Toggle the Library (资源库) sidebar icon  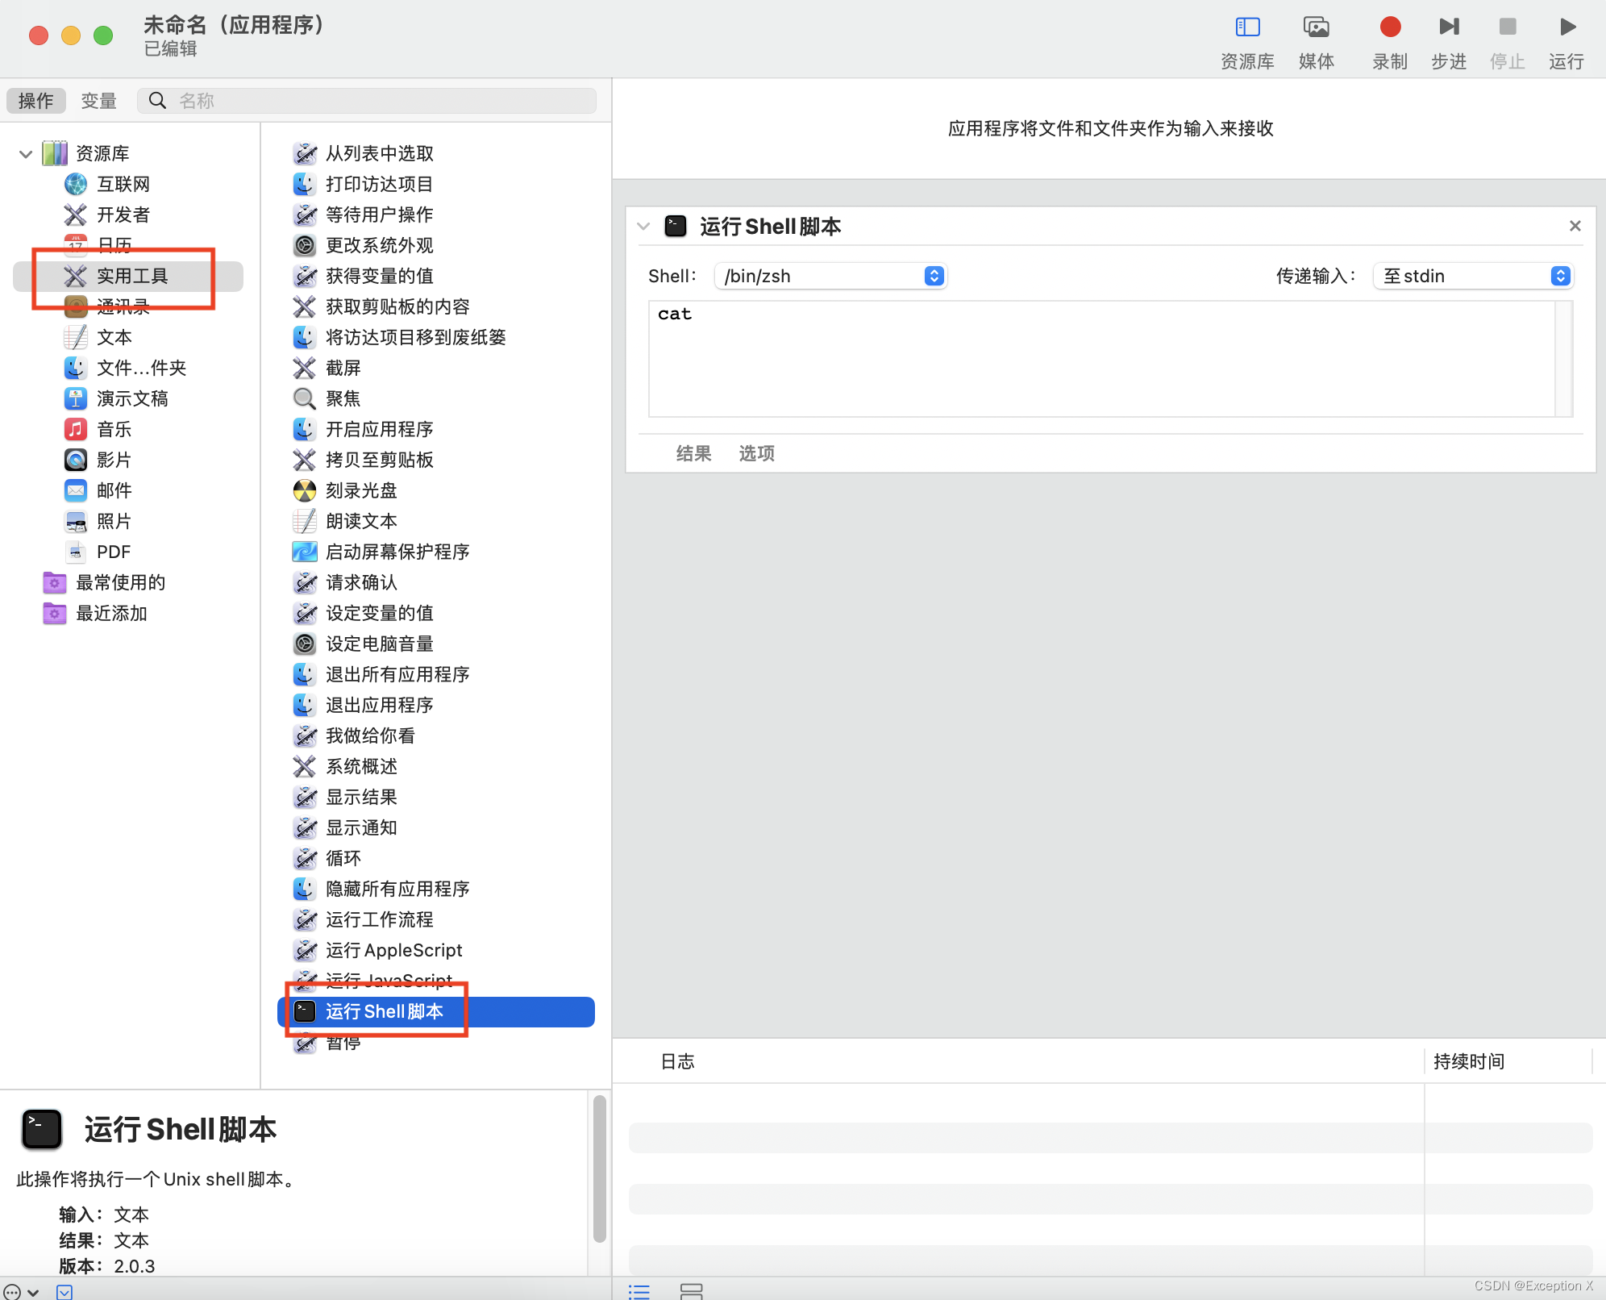[x=1246, y=27]
